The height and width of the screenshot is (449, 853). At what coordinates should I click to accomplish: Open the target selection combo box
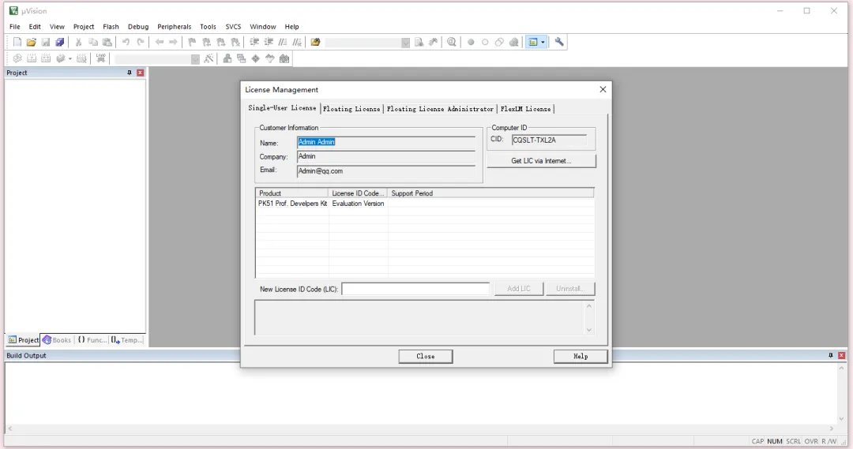pos(195,59)
